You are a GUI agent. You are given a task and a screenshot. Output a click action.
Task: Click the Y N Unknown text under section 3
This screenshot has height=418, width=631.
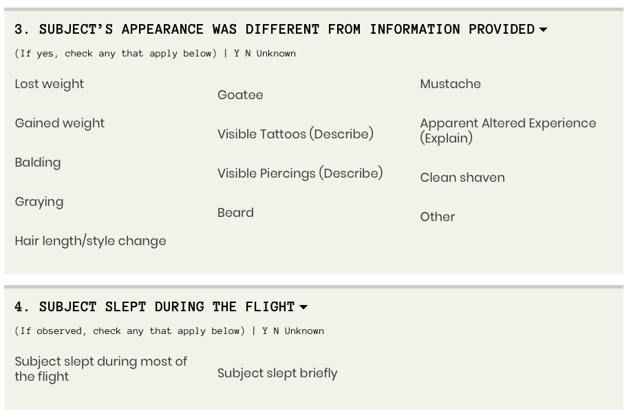click(265, 54)
